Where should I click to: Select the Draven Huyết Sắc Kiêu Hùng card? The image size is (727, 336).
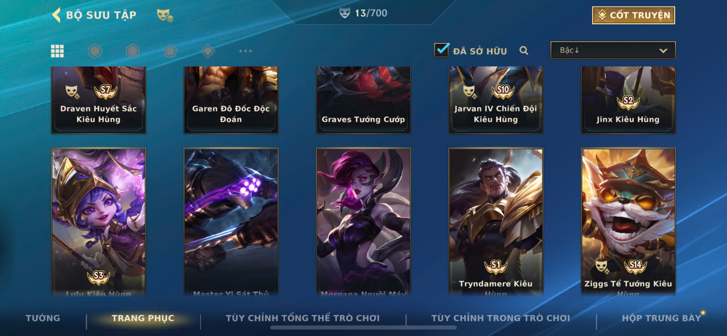click(x=98, y=100)
